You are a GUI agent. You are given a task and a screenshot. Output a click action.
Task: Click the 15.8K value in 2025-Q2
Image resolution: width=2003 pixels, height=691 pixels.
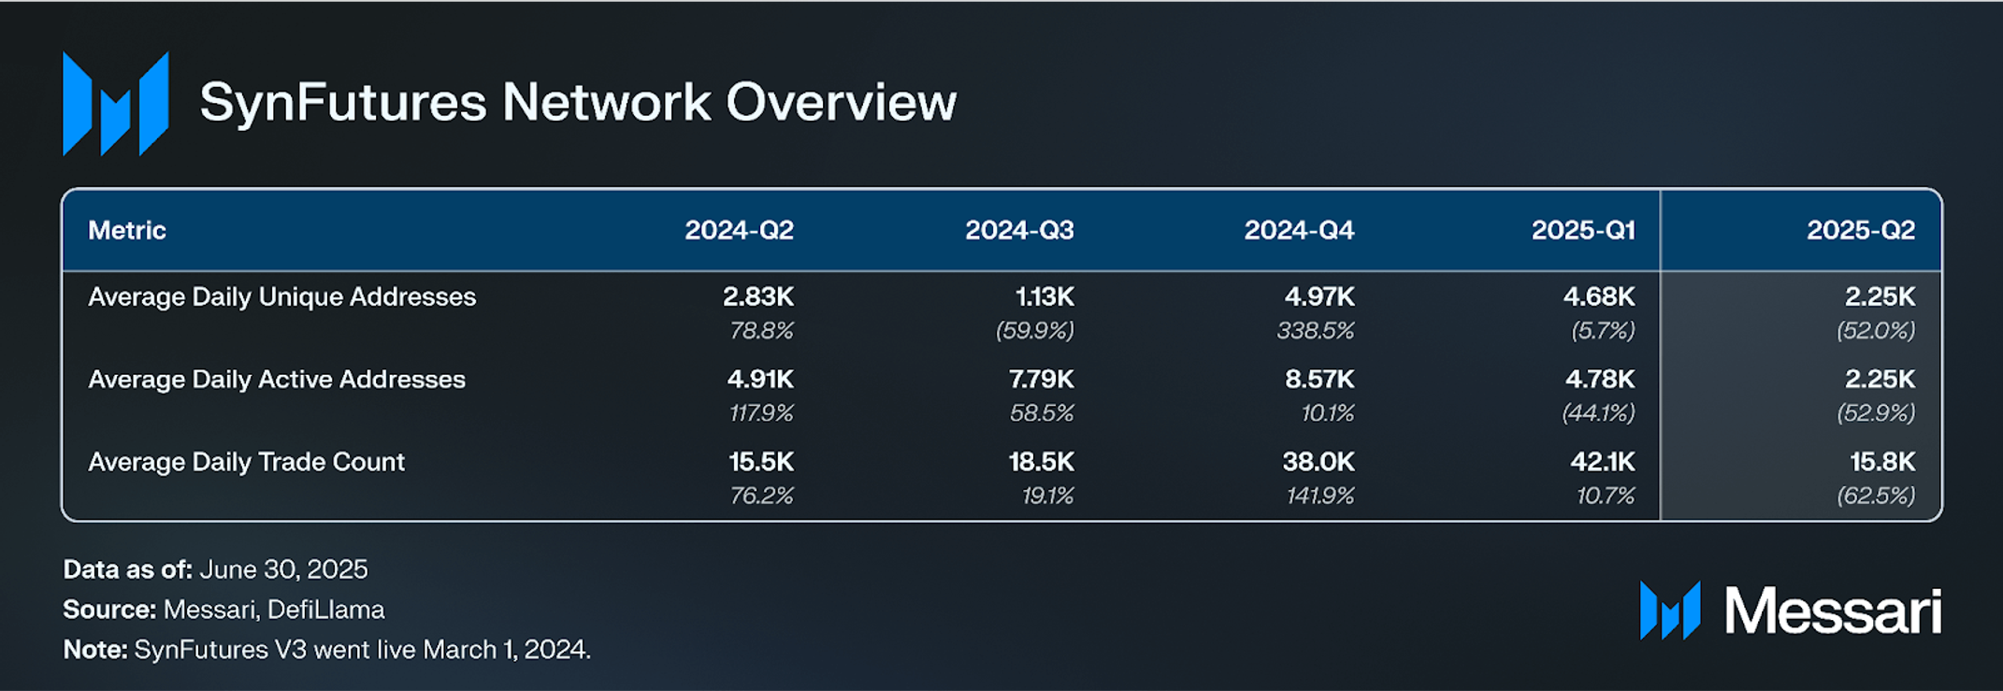pos(1882,462)
